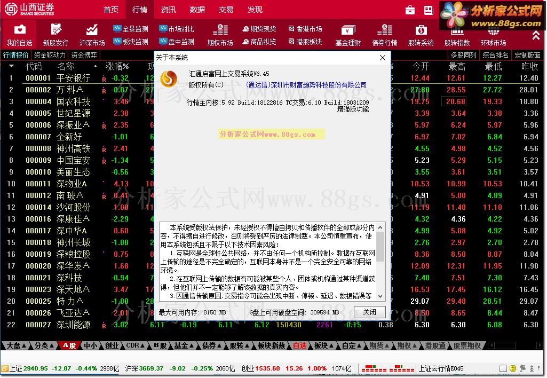
Task: Open 新股发行 toolbar icon
Action: click(x=56, y=35)
